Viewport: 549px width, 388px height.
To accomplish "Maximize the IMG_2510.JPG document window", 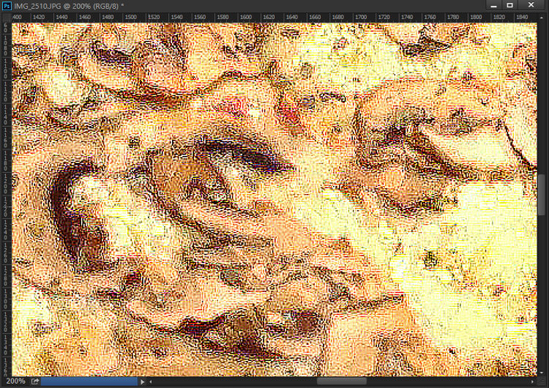I will pos(509,5).
